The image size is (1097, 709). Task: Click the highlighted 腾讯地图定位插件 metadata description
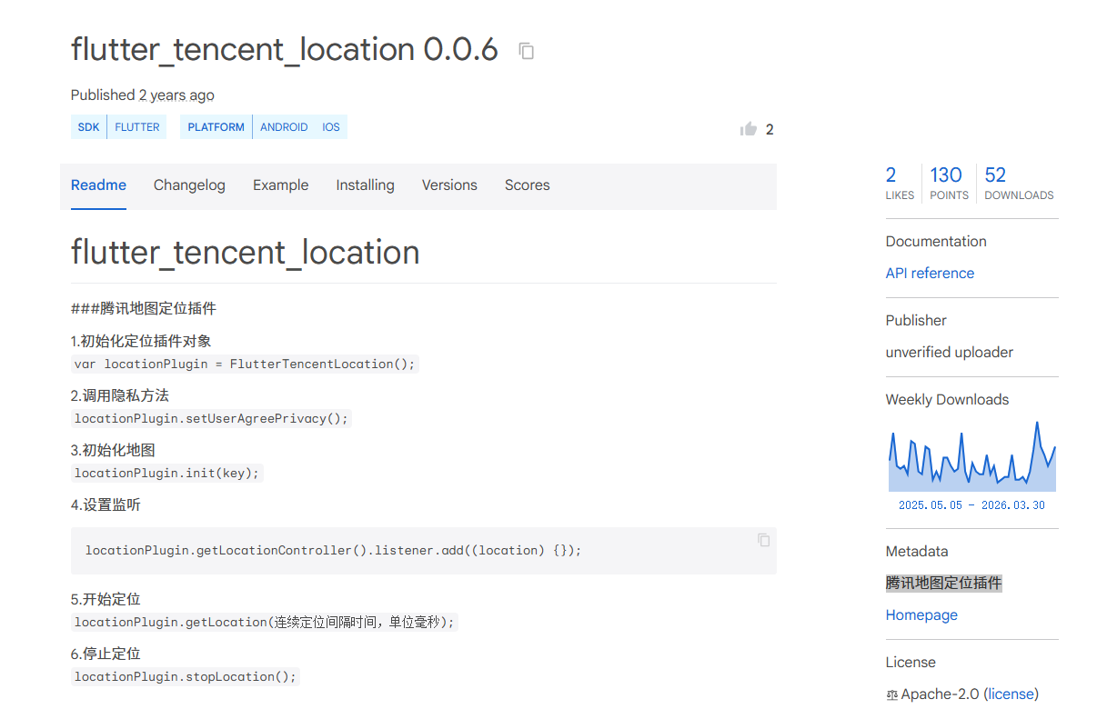pos(944,584)
